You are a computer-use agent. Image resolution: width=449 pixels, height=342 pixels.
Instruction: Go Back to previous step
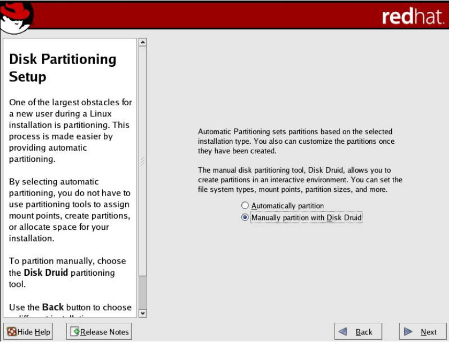(x=358, y=332)
